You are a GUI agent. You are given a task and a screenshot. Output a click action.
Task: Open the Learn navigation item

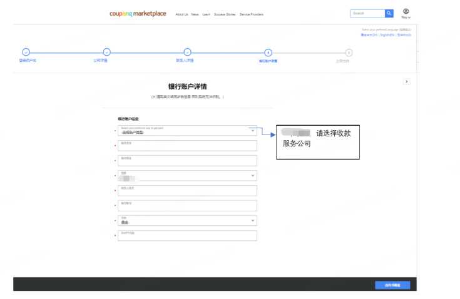(206, 14)
